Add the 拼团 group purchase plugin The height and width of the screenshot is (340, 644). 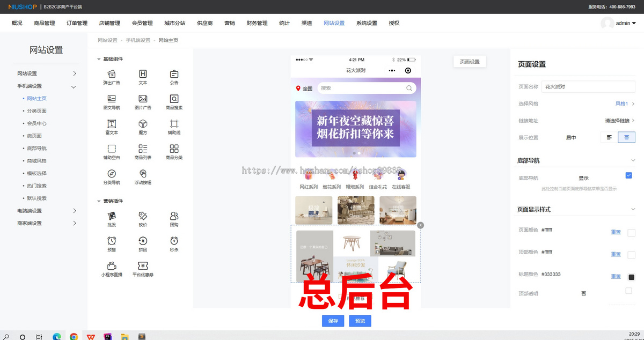pyautogui.click(x=143, y=245)
